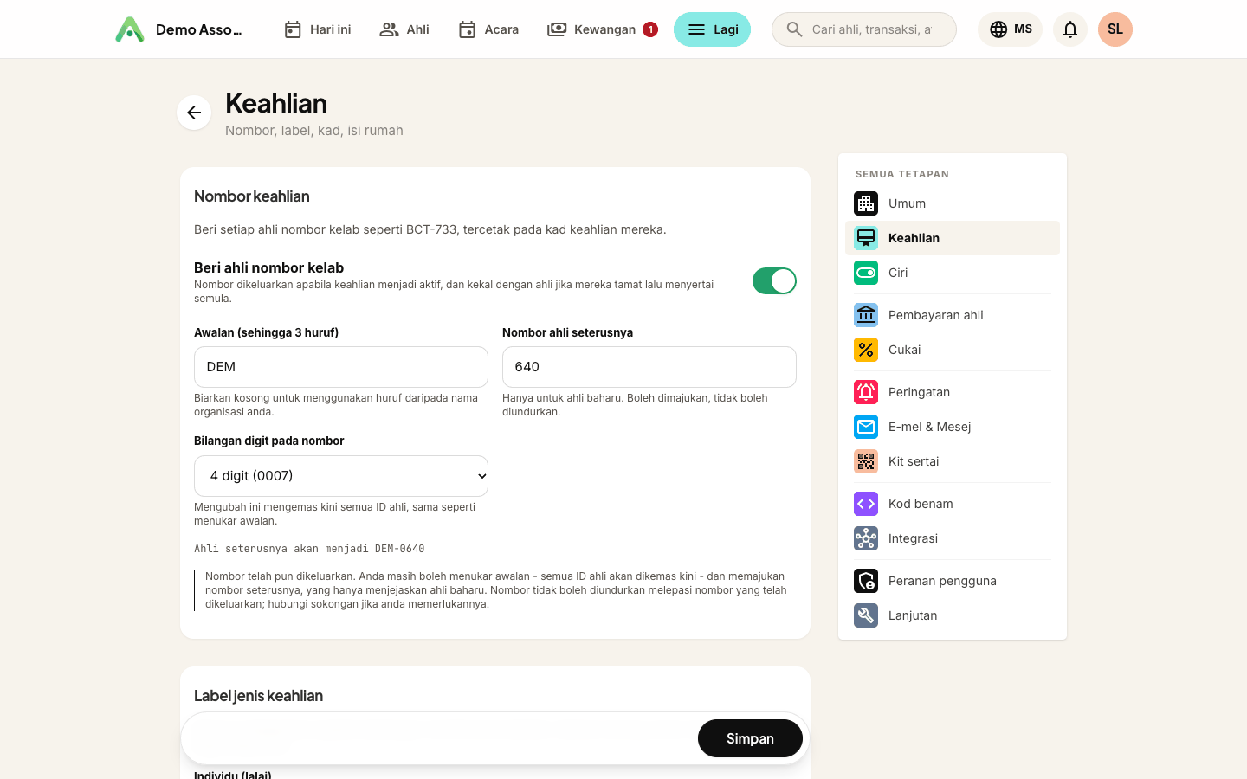Open the Umum settings building icon

[866, 203]
